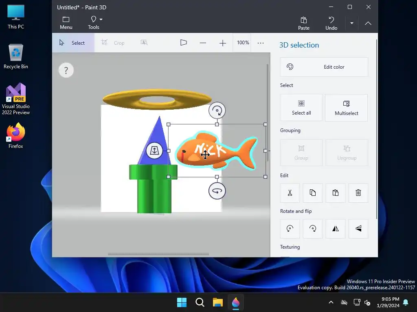Copy the selected 3D object
417x312 pixels.
point(313,193)
